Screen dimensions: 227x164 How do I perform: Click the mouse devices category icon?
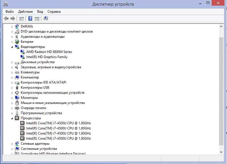pos(17,103)
